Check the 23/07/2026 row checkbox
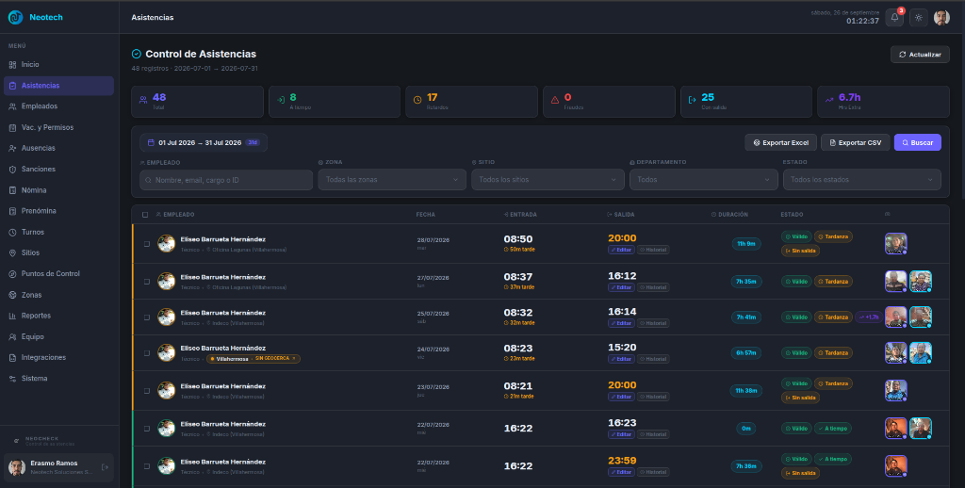Viewport: 965px width, 488px height. pyautogui.click(x=146, y=391)
